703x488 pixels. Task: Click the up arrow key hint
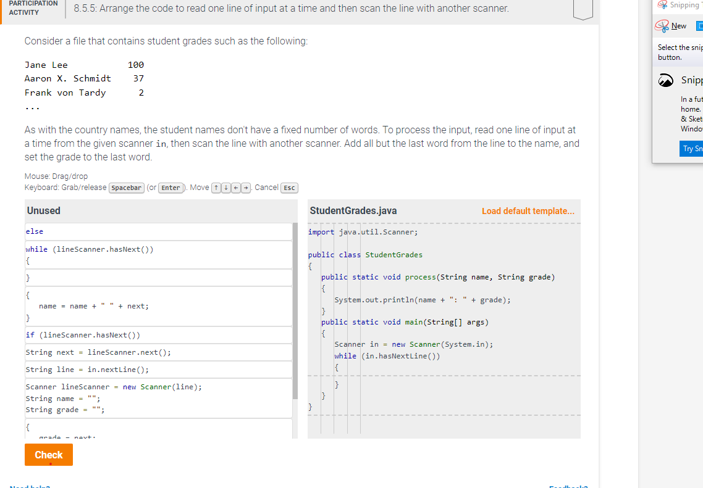click(216, 188)
